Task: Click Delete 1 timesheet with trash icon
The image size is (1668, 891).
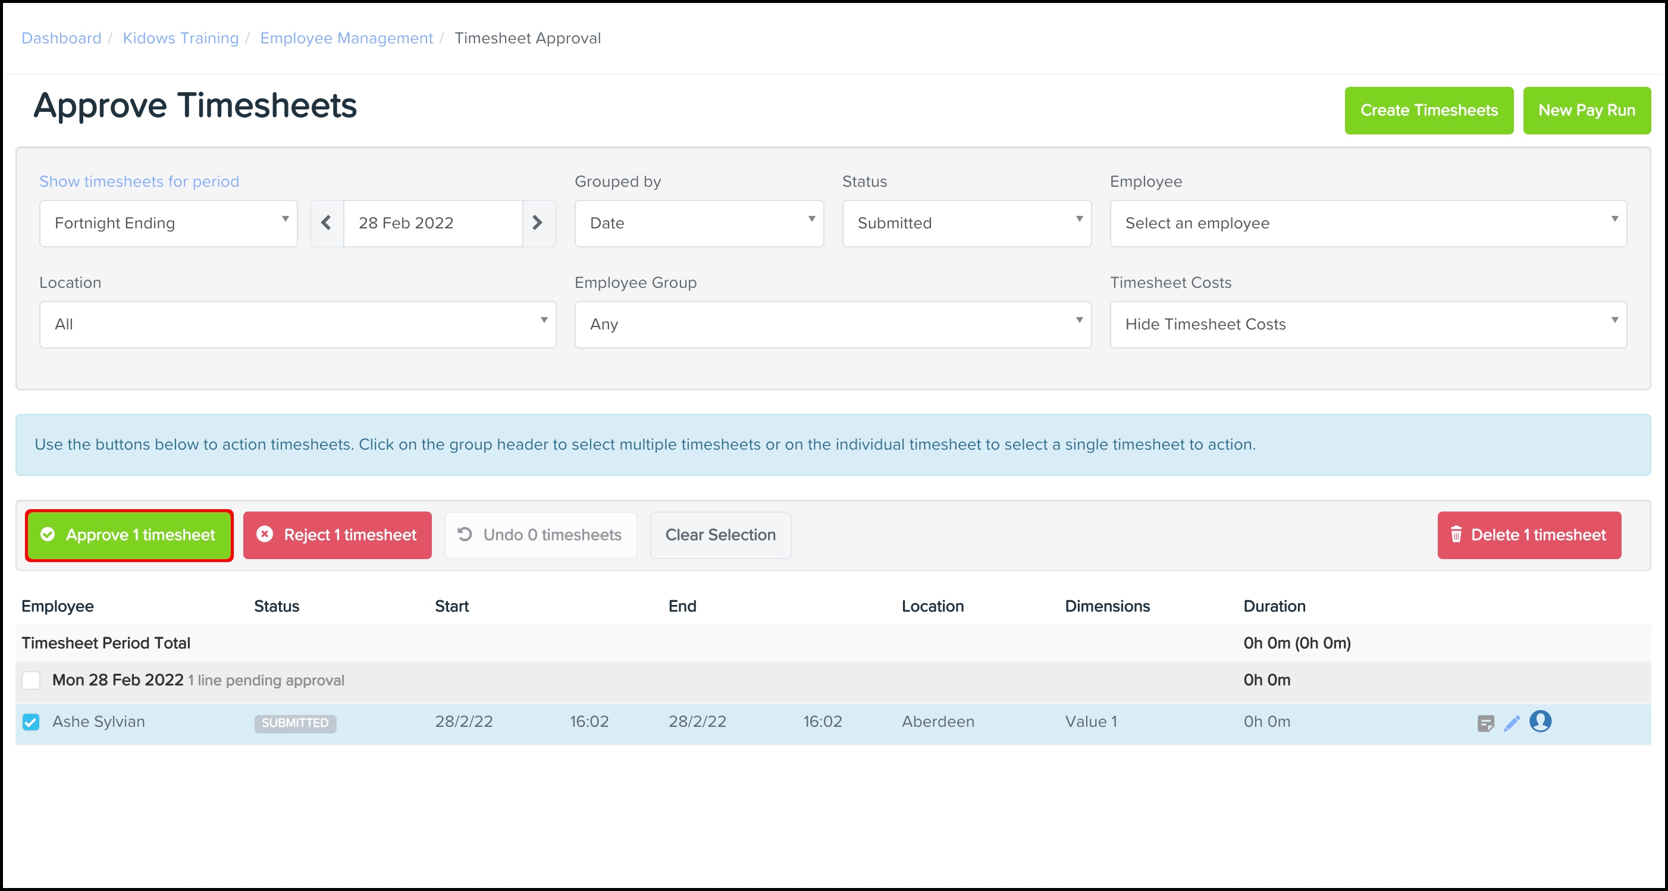Action: coord(1529,535)
